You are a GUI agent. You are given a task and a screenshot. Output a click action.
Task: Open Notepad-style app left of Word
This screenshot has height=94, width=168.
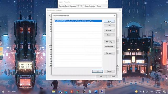90,92
